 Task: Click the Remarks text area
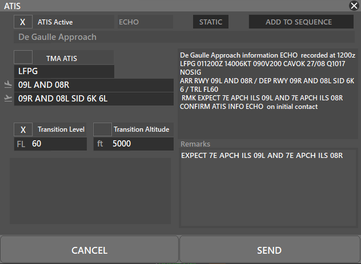tap(268, 188)
